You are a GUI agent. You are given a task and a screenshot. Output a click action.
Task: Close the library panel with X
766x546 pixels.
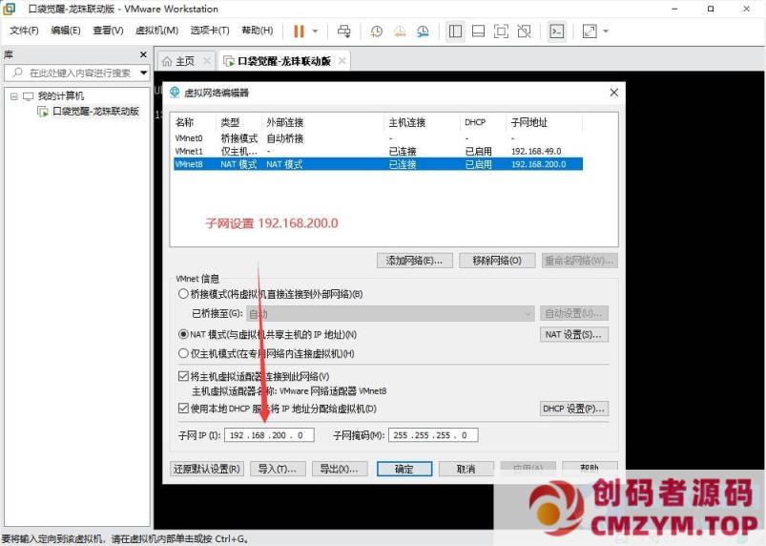(143, 54)
